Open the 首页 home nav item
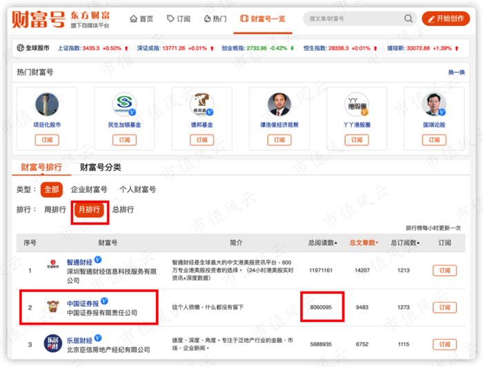This screenshot has height=367, width=483. coord(141,19)
